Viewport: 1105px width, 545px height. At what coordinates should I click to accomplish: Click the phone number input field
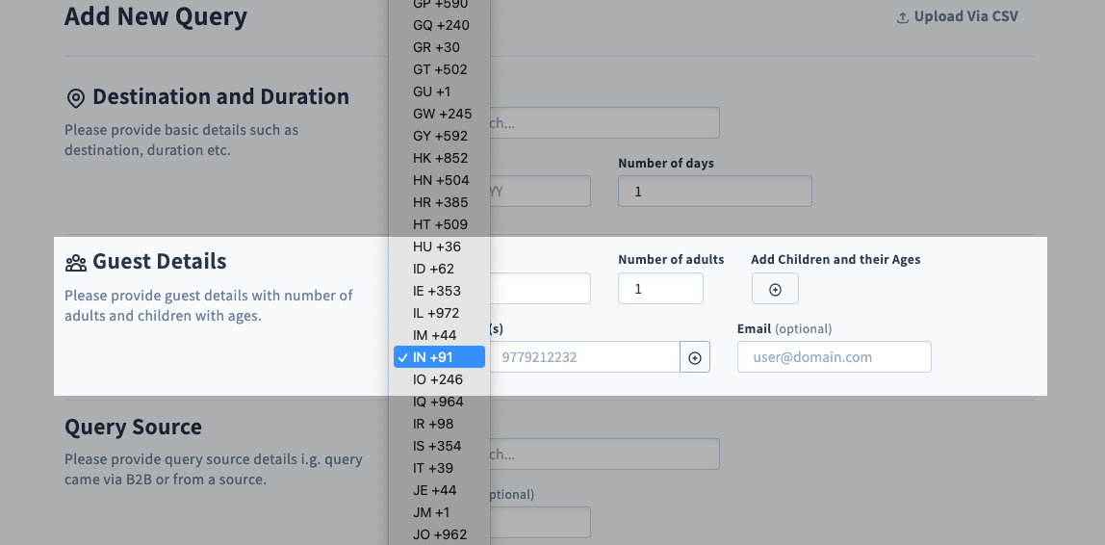pos(584,357)
